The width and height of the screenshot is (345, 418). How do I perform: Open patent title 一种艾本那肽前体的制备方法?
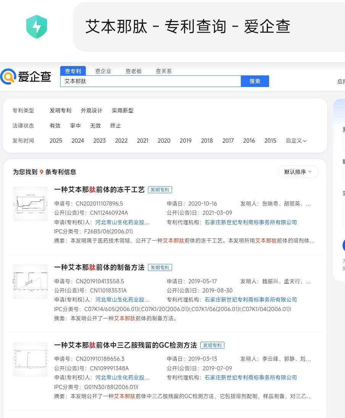click(99, 267)
